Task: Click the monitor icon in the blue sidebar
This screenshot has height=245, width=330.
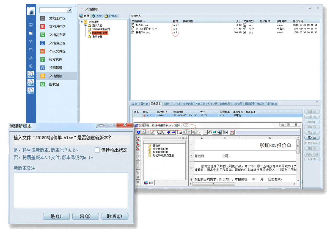Action: (31, 25)
